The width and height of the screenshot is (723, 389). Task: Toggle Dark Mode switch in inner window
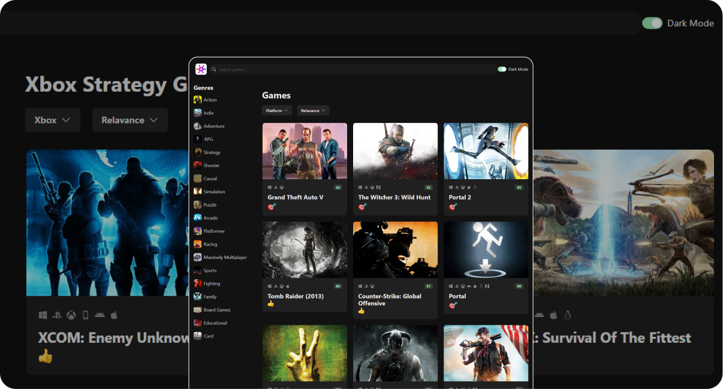coord(502,70)
